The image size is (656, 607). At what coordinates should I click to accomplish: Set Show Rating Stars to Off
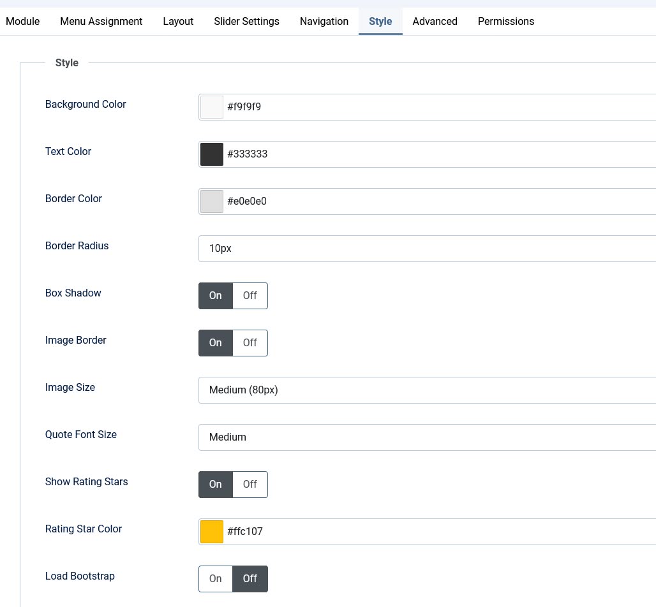coord(250,485)
